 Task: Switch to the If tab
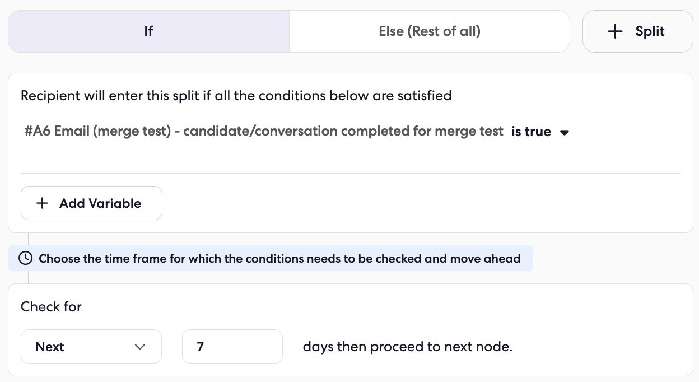click(x=148, y=31)
